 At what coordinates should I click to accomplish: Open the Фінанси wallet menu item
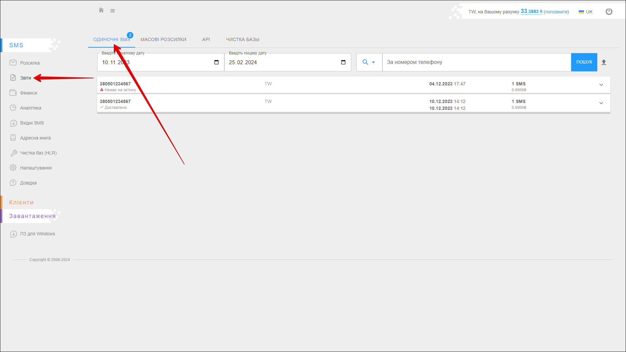(28, 93)
